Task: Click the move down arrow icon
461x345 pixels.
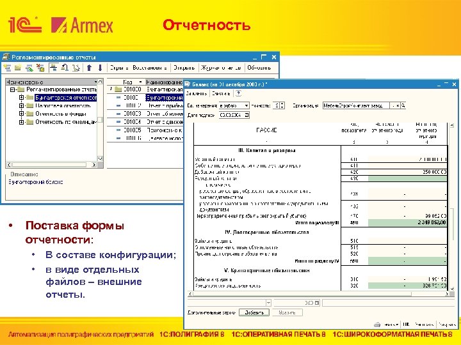Action: (100, 68)
